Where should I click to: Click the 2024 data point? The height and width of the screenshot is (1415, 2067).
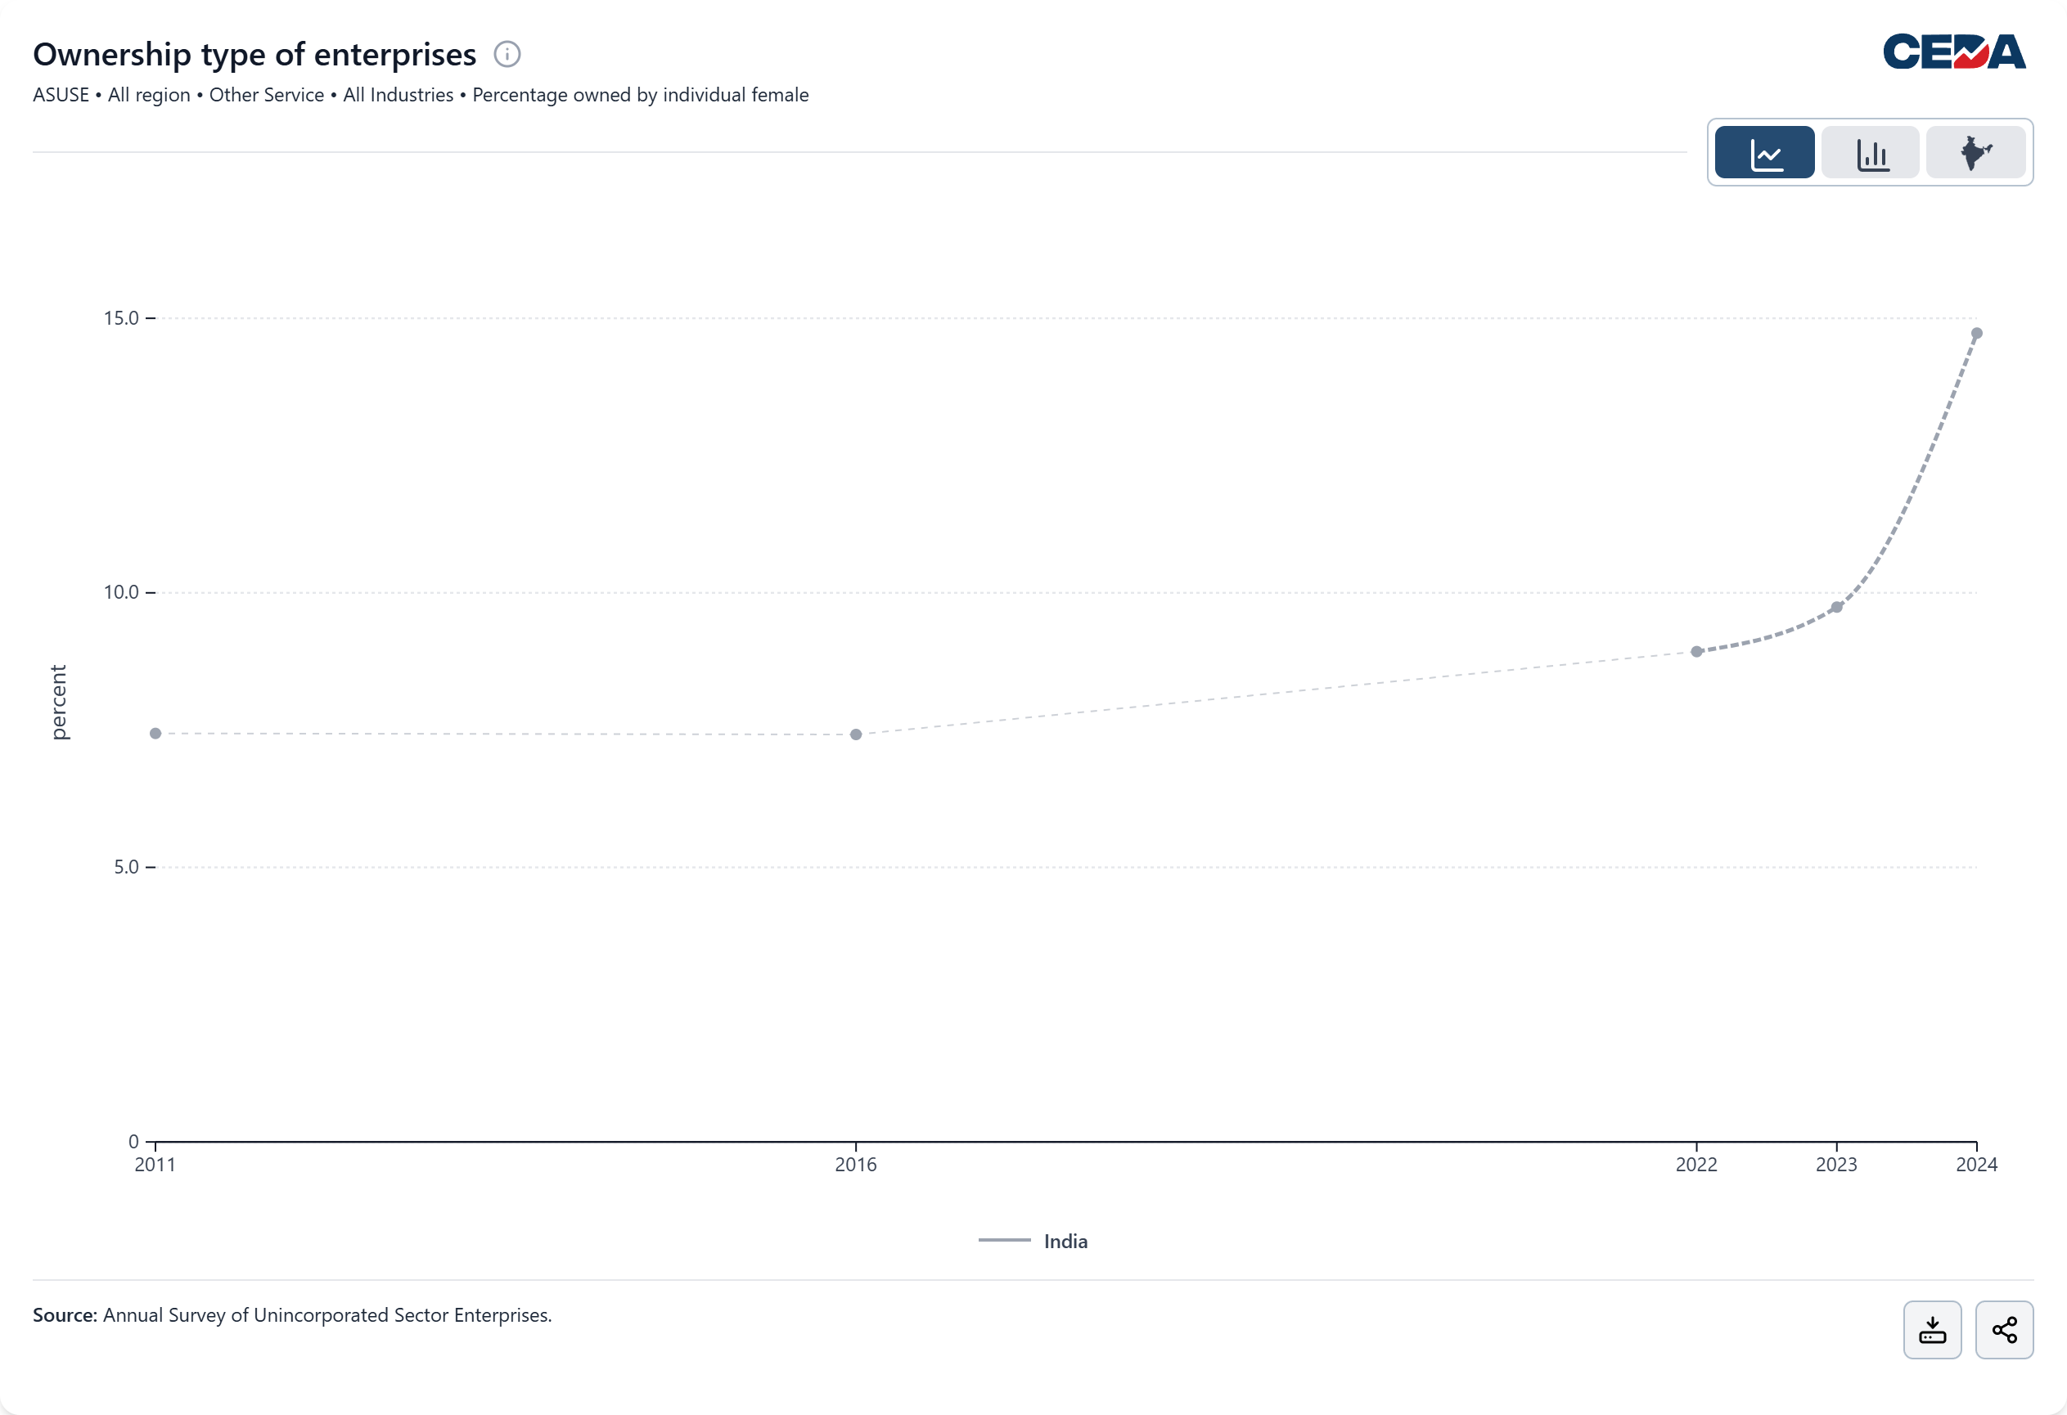pos(1976,334)
